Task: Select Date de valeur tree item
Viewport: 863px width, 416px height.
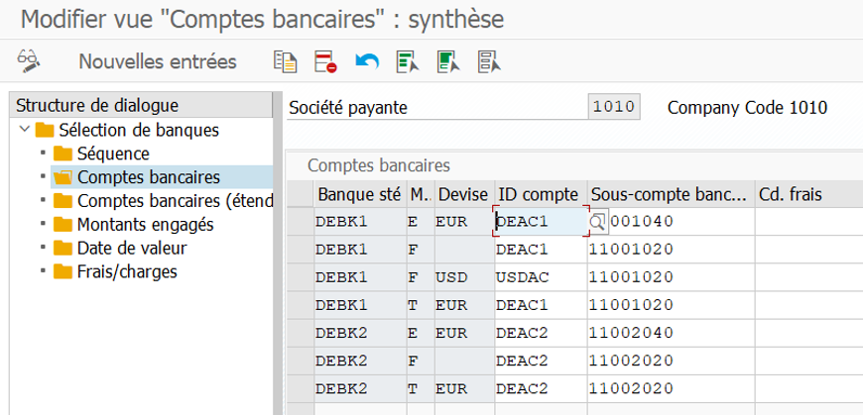Action: (131, 248)
